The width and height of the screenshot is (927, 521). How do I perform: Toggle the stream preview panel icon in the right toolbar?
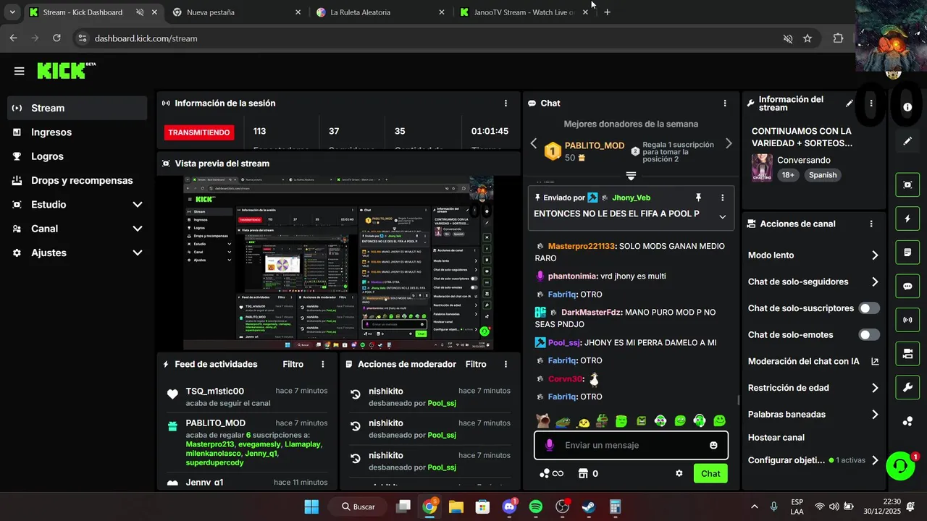tap(907, 185)
